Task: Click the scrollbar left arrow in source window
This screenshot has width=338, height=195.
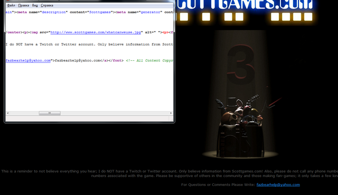Action: click(8, 113)
